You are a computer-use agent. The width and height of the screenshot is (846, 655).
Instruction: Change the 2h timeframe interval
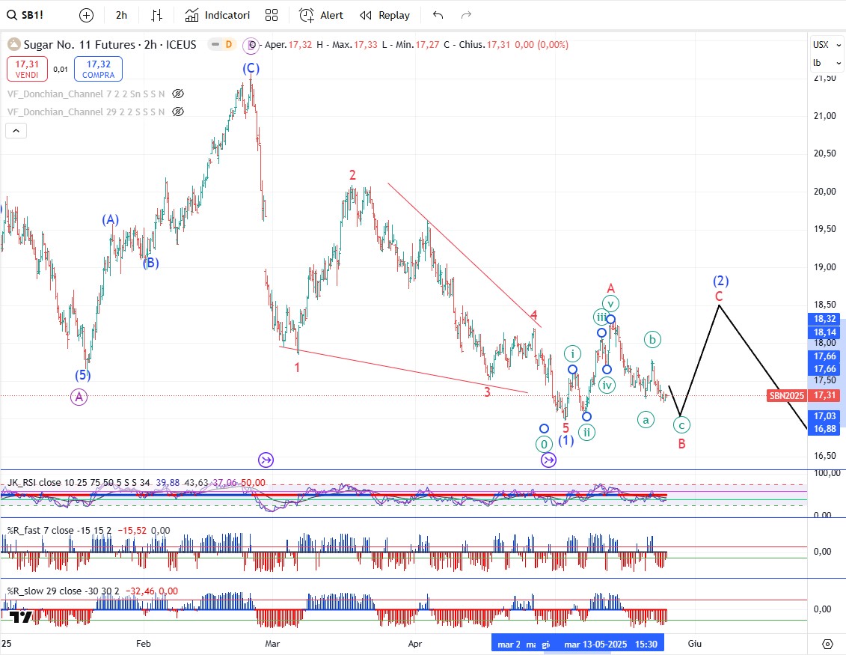coord(121,15)
